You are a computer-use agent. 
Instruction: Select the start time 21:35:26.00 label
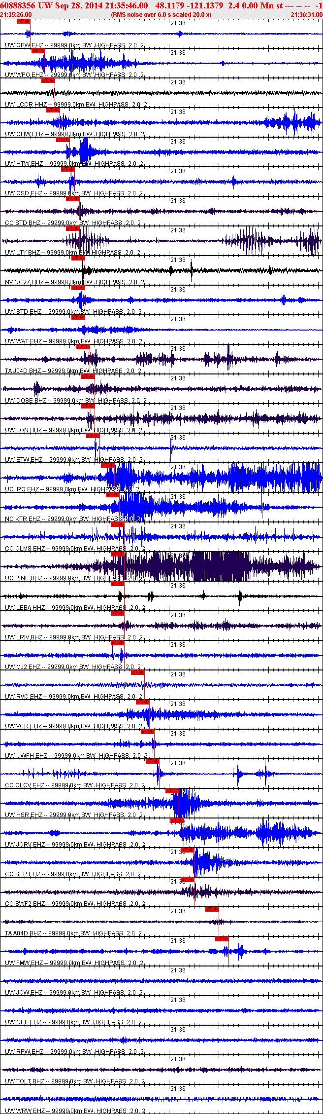[x=16, y=15]
